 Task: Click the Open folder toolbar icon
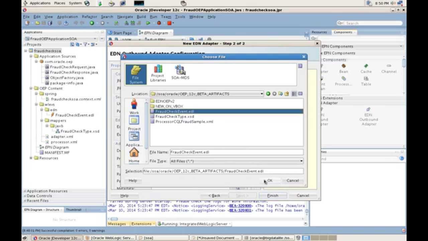tap(37, 23)
